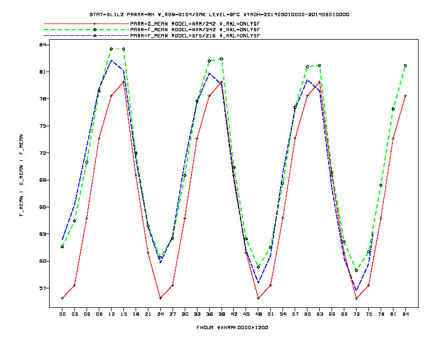
Task: Click the x-axis hour label 75
Action: click(x=369, y=314)
